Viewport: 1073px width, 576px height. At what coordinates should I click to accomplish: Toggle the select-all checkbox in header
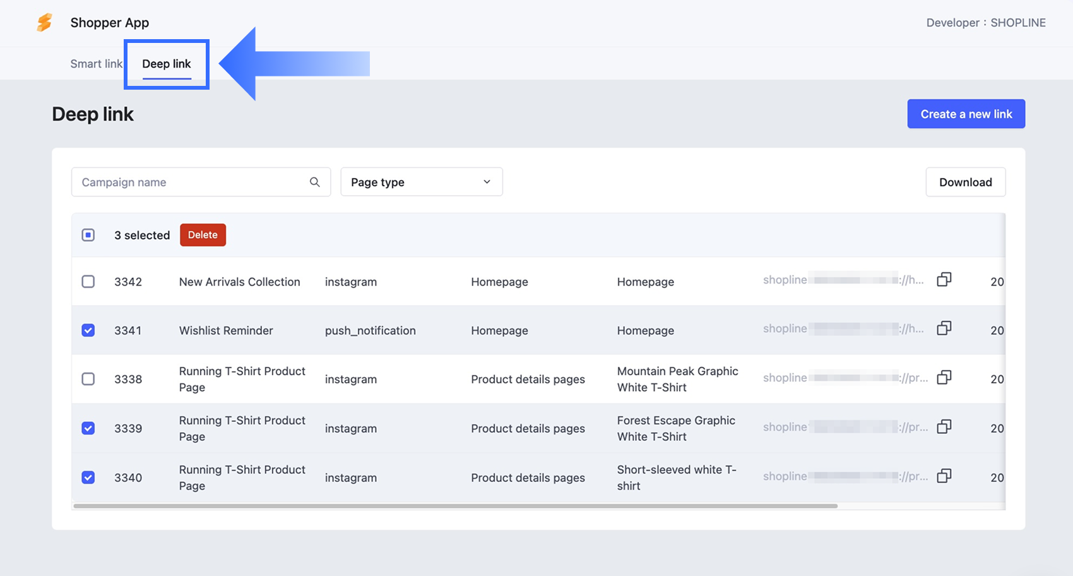click(x=88, y=235)
